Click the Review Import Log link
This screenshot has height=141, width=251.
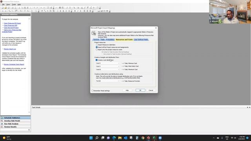tap(10, 49)
